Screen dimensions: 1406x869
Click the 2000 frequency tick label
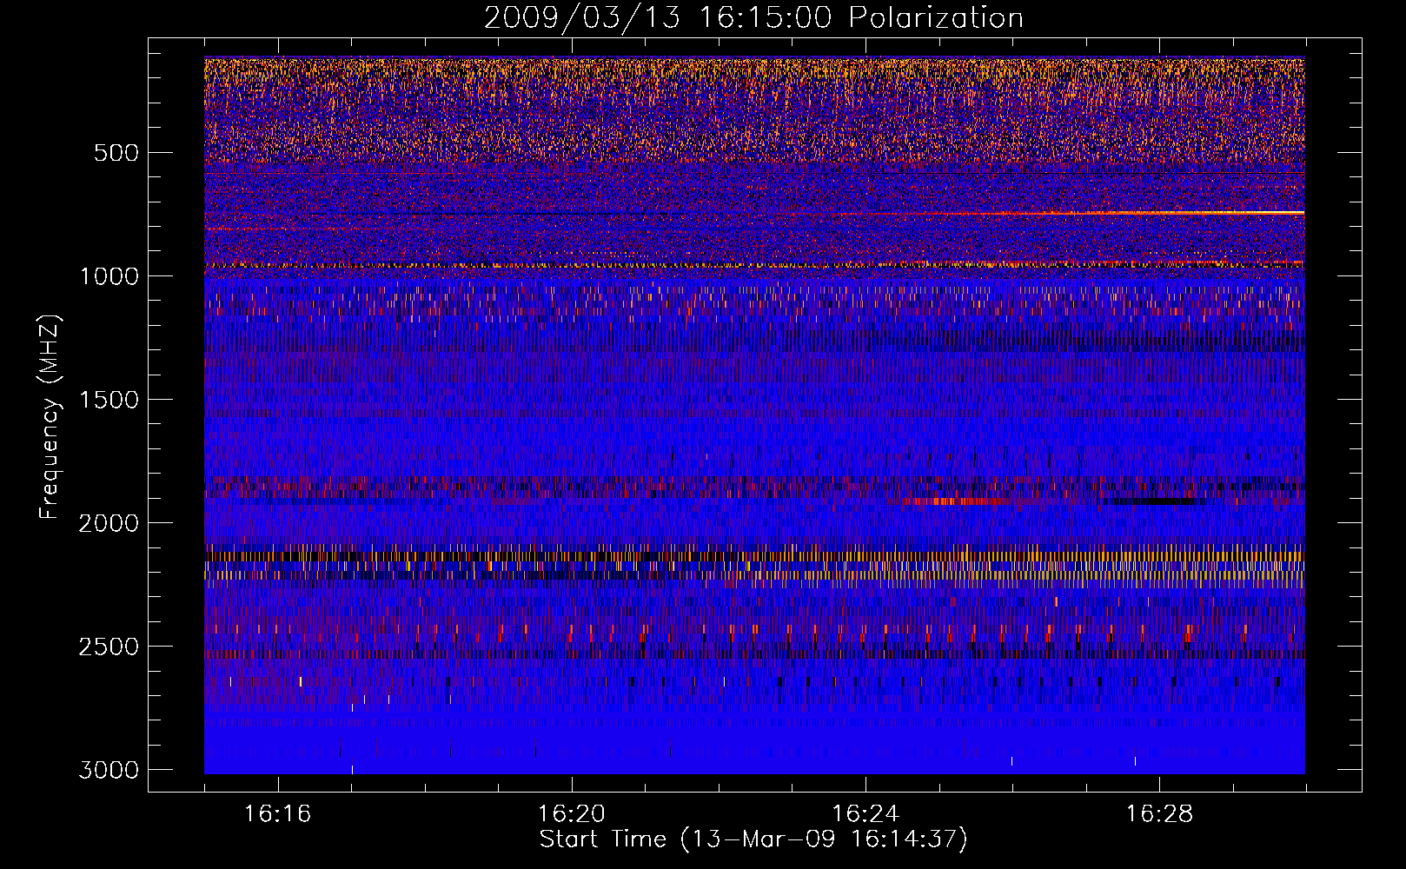[109, 523]
